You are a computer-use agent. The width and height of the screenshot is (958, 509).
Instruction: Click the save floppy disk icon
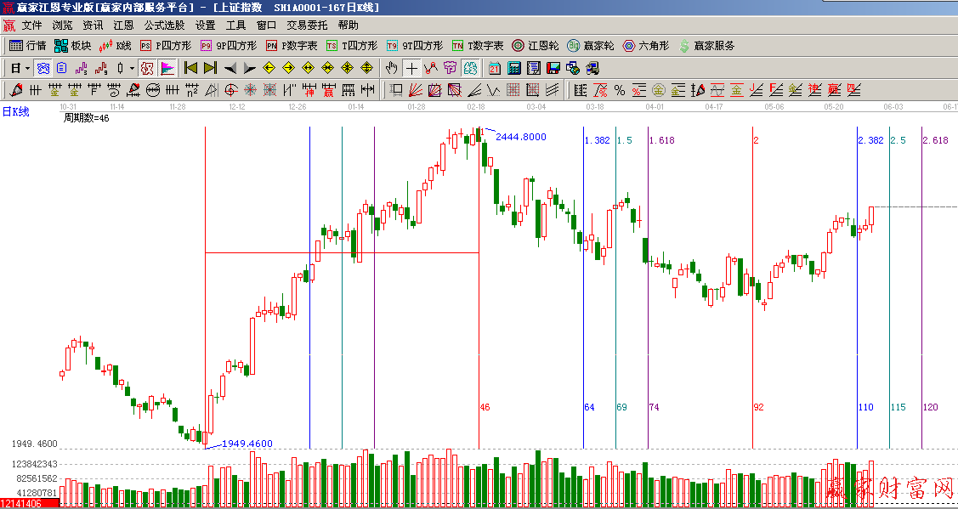click(x=553, y=68)
